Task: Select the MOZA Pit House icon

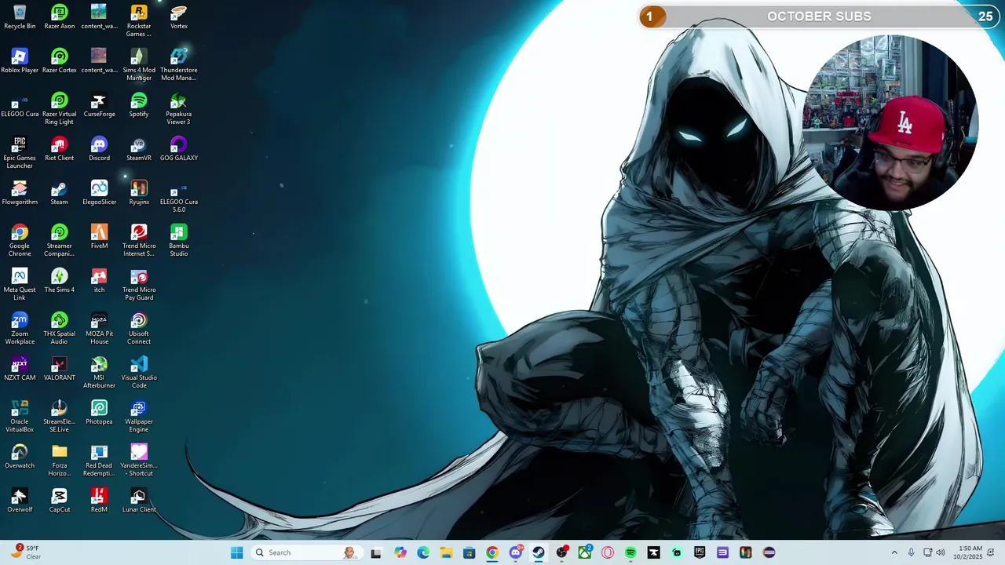Action: coord(99,328)
